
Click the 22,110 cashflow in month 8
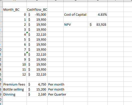tap(37, 54)
